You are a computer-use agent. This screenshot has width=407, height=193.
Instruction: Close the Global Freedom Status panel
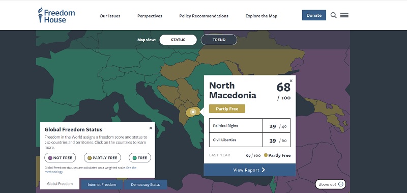[151, 128]
